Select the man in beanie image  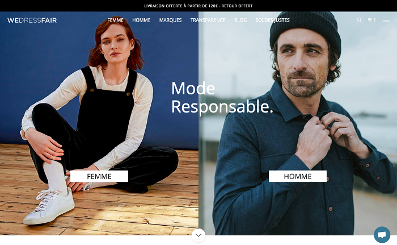[x=298, y=123]
